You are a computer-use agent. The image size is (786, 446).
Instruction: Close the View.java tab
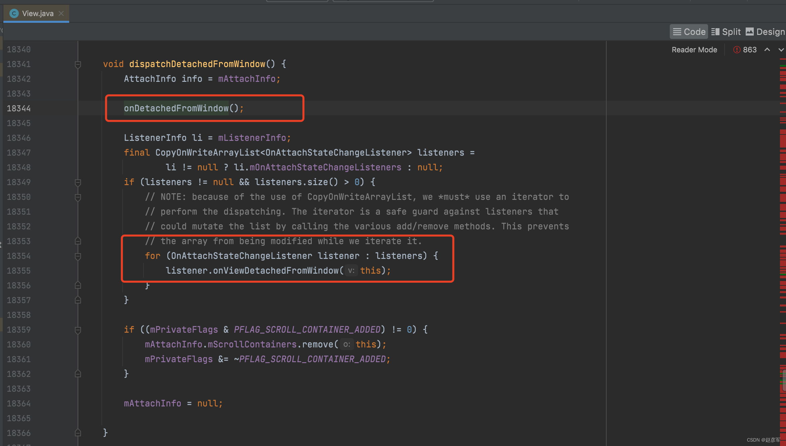click(61, 13)
